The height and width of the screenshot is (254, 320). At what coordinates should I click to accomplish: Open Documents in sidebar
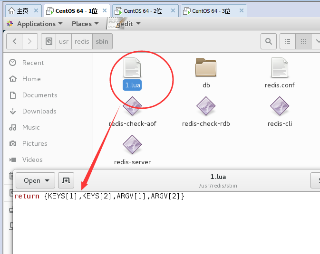coord(33,95)
